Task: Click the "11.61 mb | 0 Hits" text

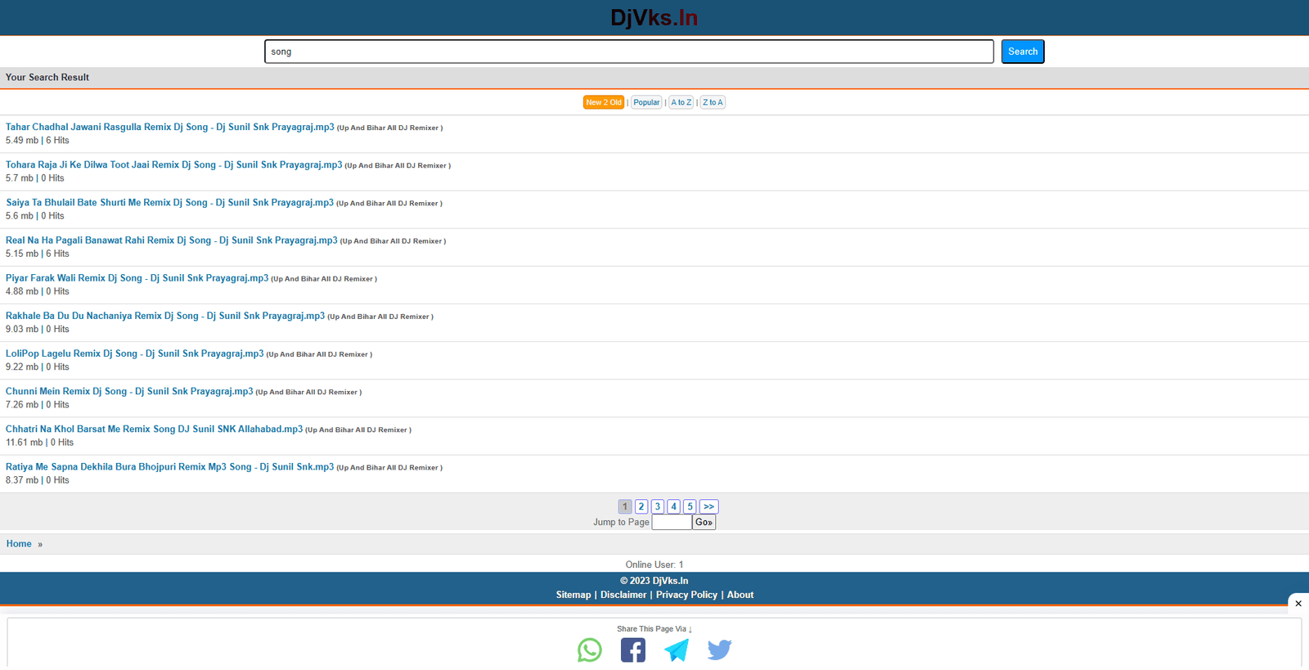Action: point(39,442)
